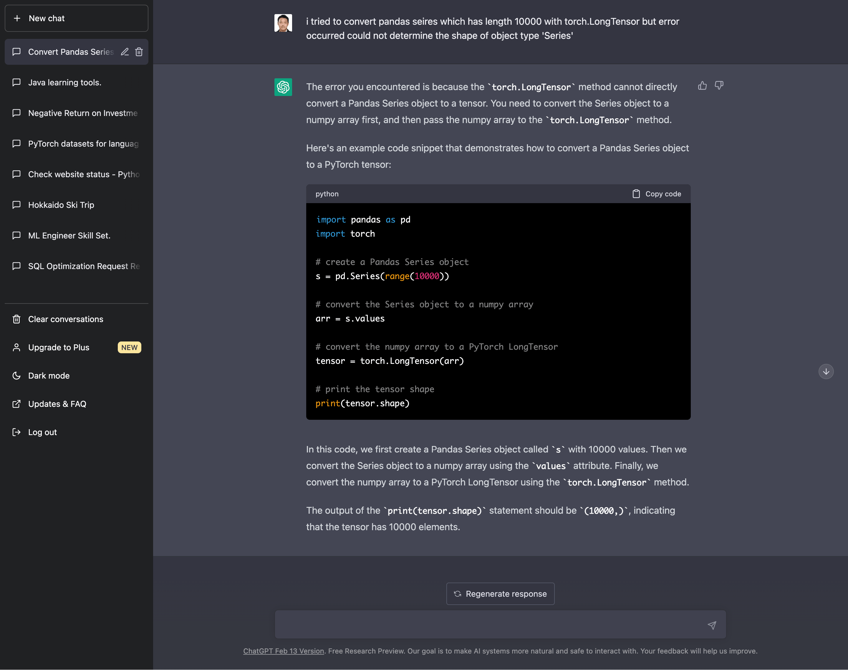Edit the Convert Pandas Series chat title
The width and height of the screenshot is (848, 670).
click(x=125, y=52)
